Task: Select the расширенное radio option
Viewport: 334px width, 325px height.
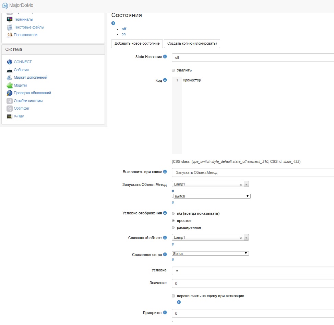Action: [x=173, y=227]
